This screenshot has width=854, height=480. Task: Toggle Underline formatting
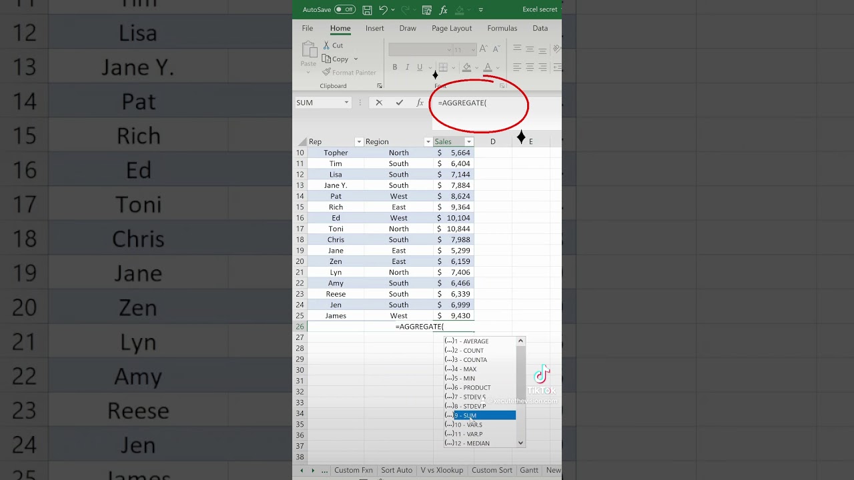click(x=420, y=67)
